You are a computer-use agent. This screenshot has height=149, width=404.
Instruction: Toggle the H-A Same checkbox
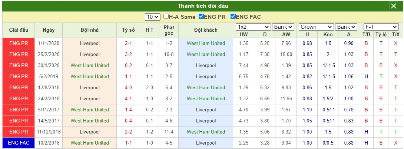166,17
